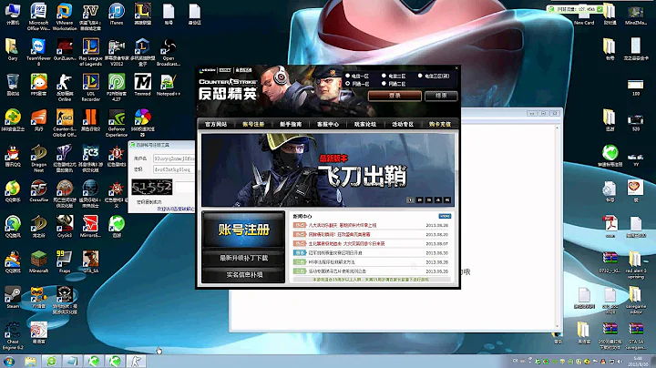Click the password field in registration tool
This screenshot has width=656, height=368.
[174, 169]
